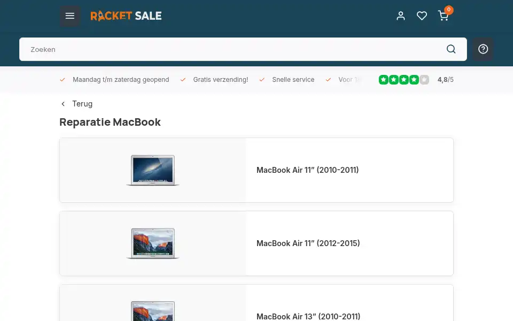The image size is (513, 321).
Task: Click the 'Reparatie MacBook' heading
Action: click(x=110, y=122)
